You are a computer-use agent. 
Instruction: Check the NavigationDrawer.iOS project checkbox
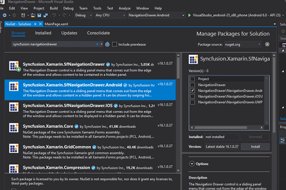pos(193,96)
